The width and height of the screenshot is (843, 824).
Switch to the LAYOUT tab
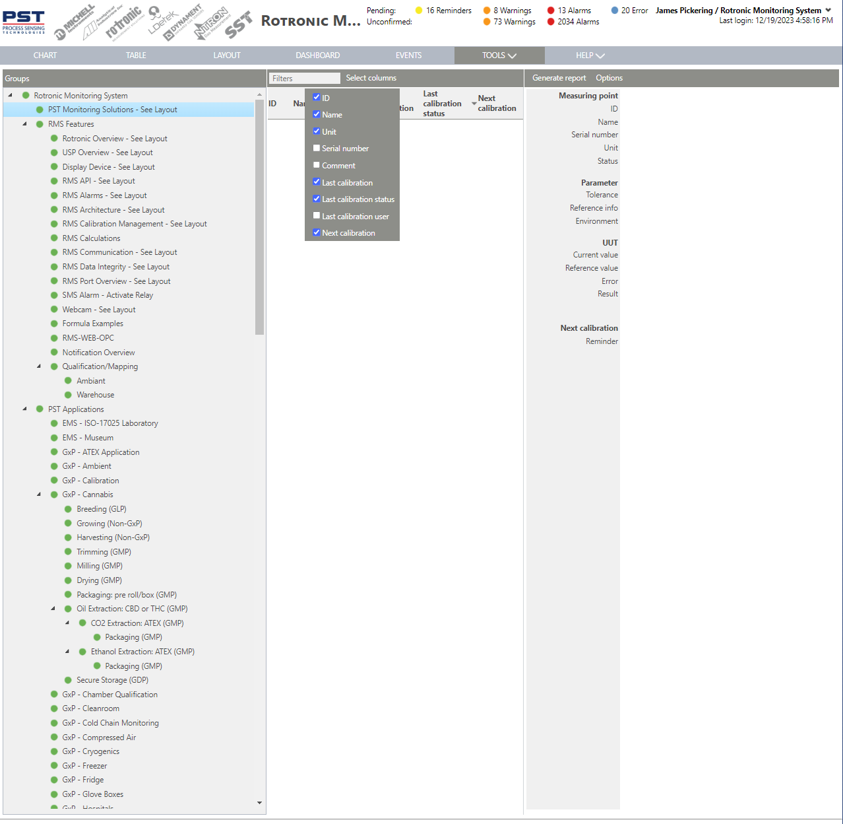click(227, 55)
